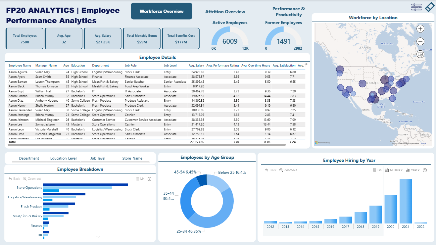Open help icon in Employee Breakdown chart

[149, 179]
